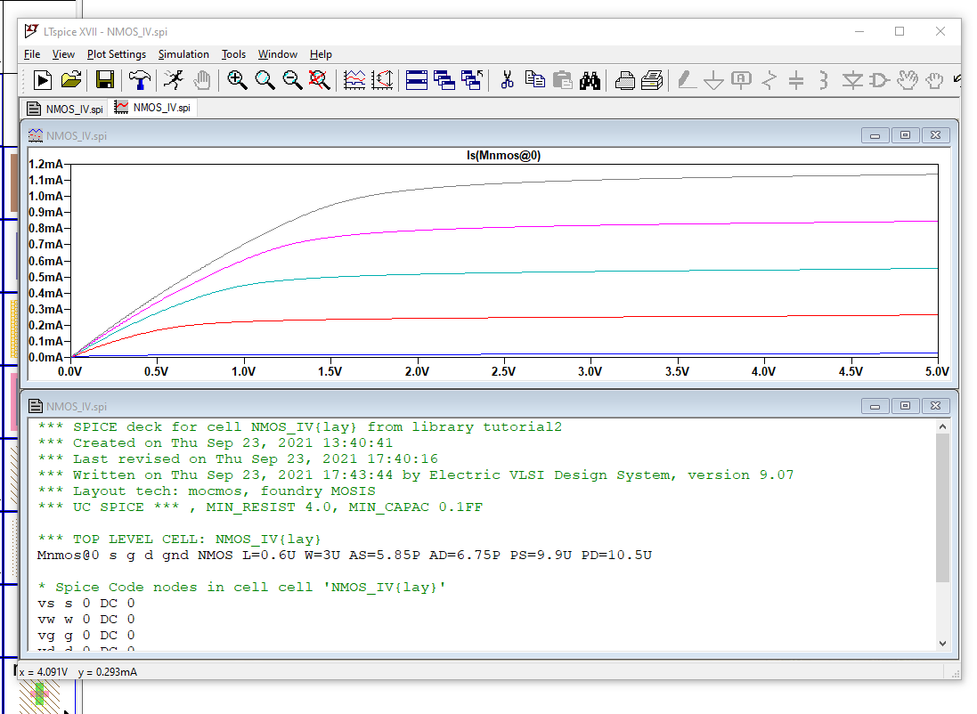Save the file with floppy disk icon
Image resolution: width=977 pixels, height=714 pixels.
pyautogui.click(x=104, y=80)
